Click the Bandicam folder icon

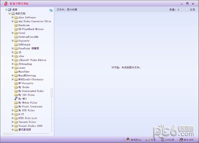click(x=16, y=25)
